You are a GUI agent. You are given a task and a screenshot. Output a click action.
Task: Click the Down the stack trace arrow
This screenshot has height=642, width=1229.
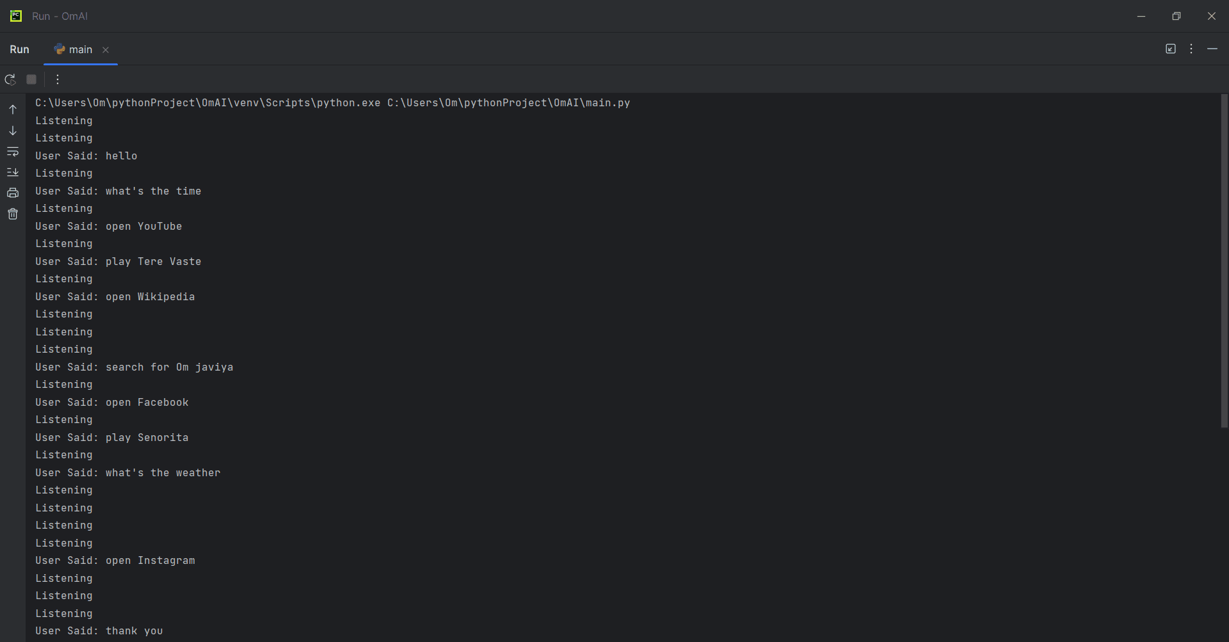coord(13,131)
